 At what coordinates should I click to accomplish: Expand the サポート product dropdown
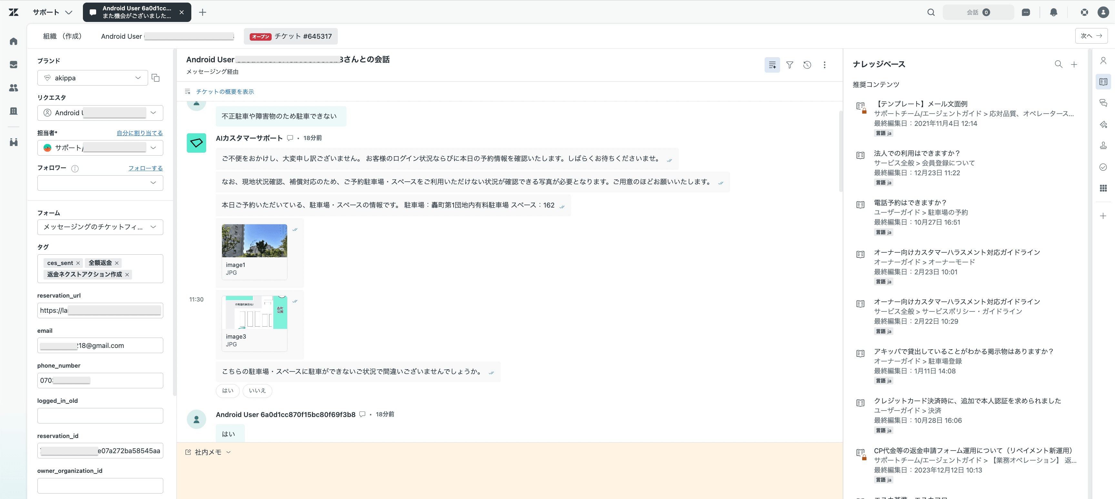tap(52, 12)
